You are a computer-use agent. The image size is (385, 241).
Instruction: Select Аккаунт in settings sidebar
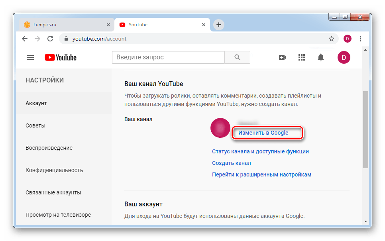click(64, 103)
